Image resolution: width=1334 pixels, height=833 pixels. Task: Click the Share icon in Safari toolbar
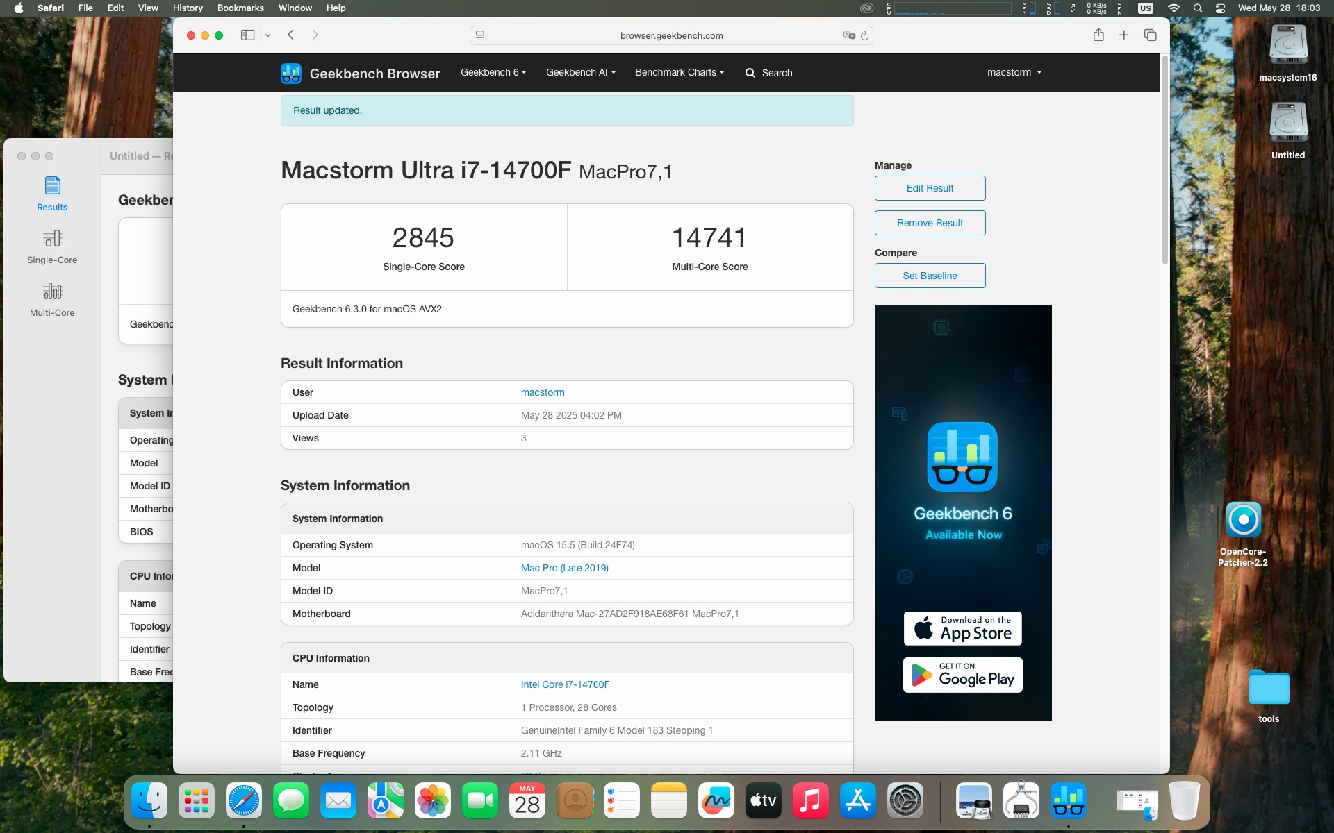point(1098,35)
